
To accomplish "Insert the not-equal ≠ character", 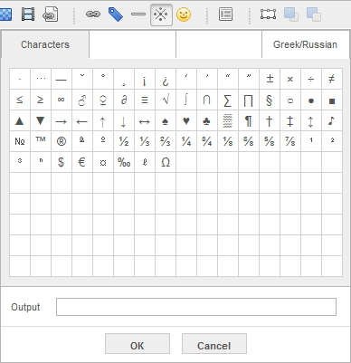I will point(332,79).
